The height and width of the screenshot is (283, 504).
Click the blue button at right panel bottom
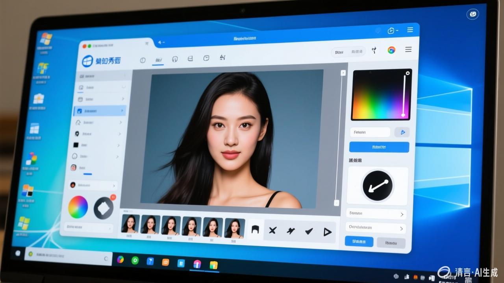click(x=359, y=241)
